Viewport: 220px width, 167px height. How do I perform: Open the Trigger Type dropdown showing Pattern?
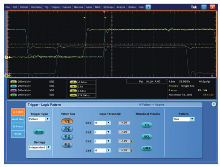pos(48,119)
